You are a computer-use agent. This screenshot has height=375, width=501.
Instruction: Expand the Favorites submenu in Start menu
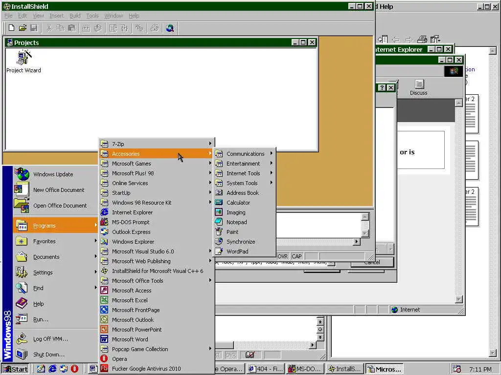click(x=56, y=241)
